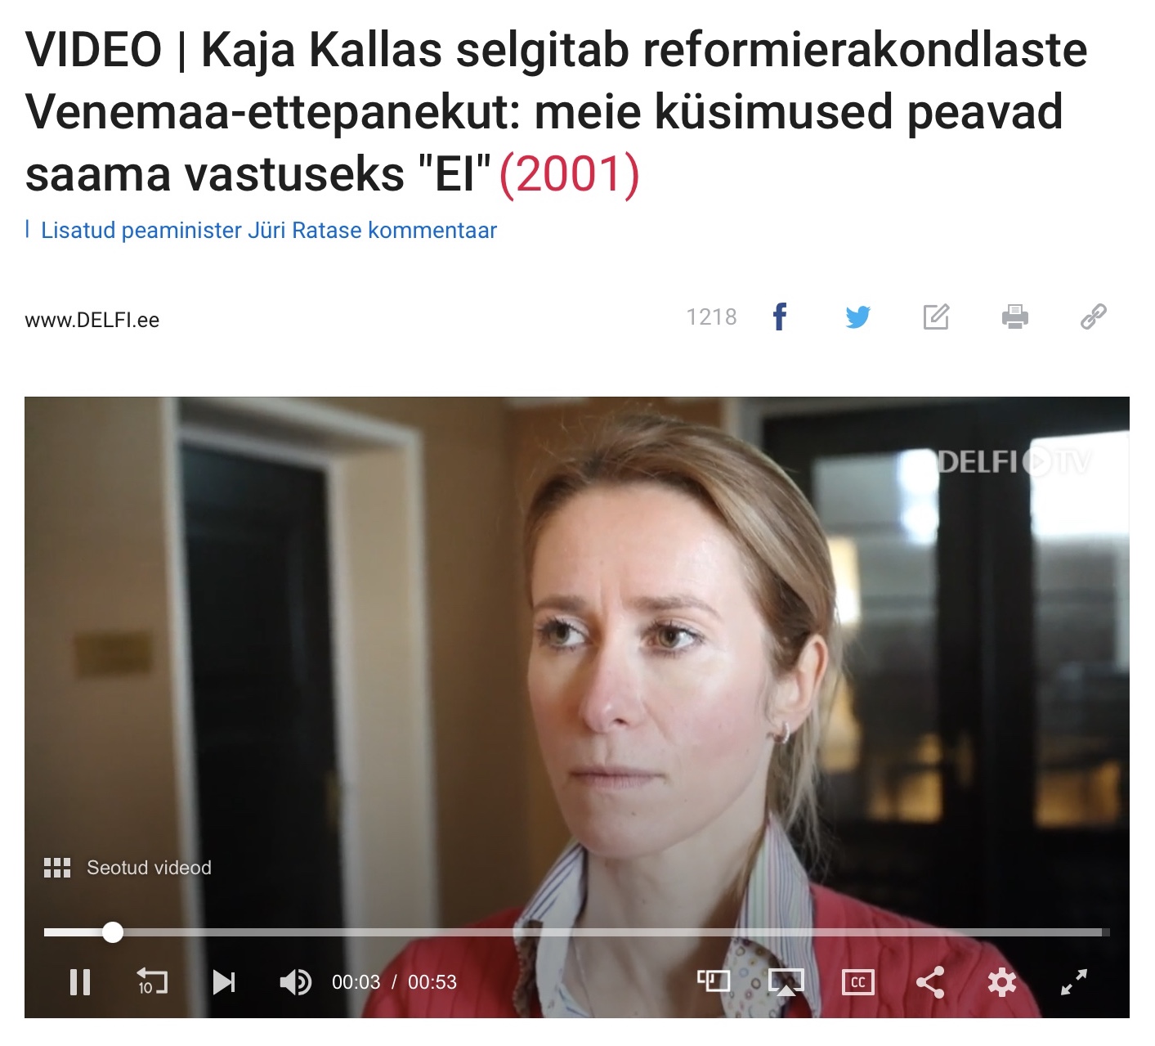Toggle picture-in-picture mode
The image size is (1155, 1046).
713,981
